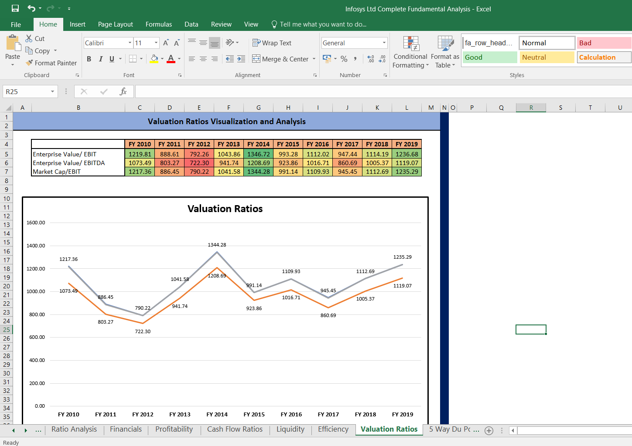632x446 pixels.
Task: Open Liquidity sheet tab
Action: pos(290,429)
